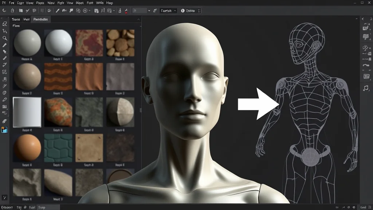Select the Rentdolte tab
373x210 pixels.
(x=40, y=19)
